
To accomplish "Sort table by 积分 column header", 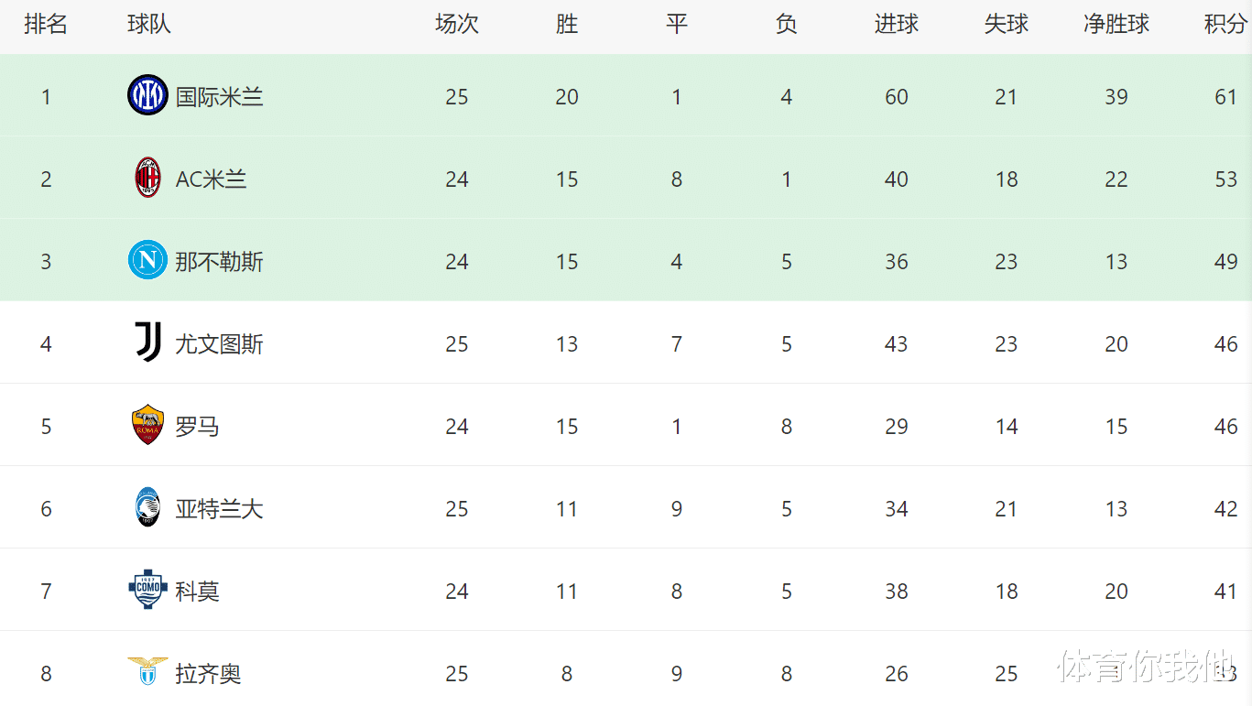I will pyautogui.click(x=1225, y=25).
